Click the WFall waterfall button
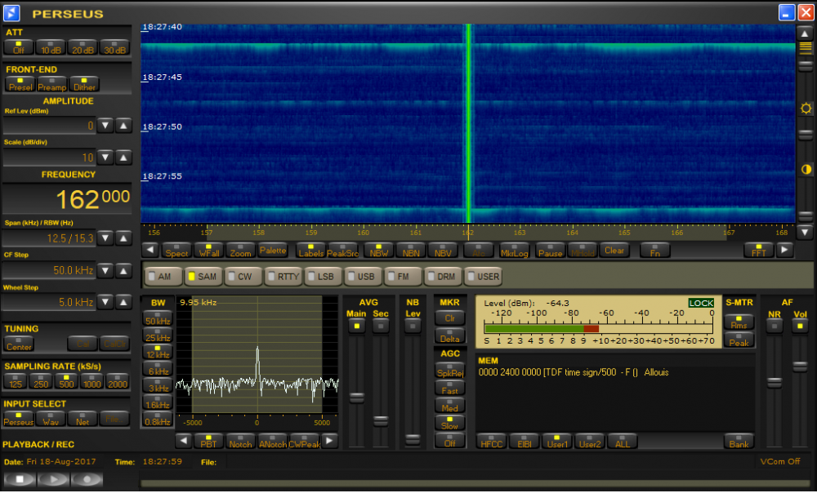817x493 pixels. tap(209, 251)
